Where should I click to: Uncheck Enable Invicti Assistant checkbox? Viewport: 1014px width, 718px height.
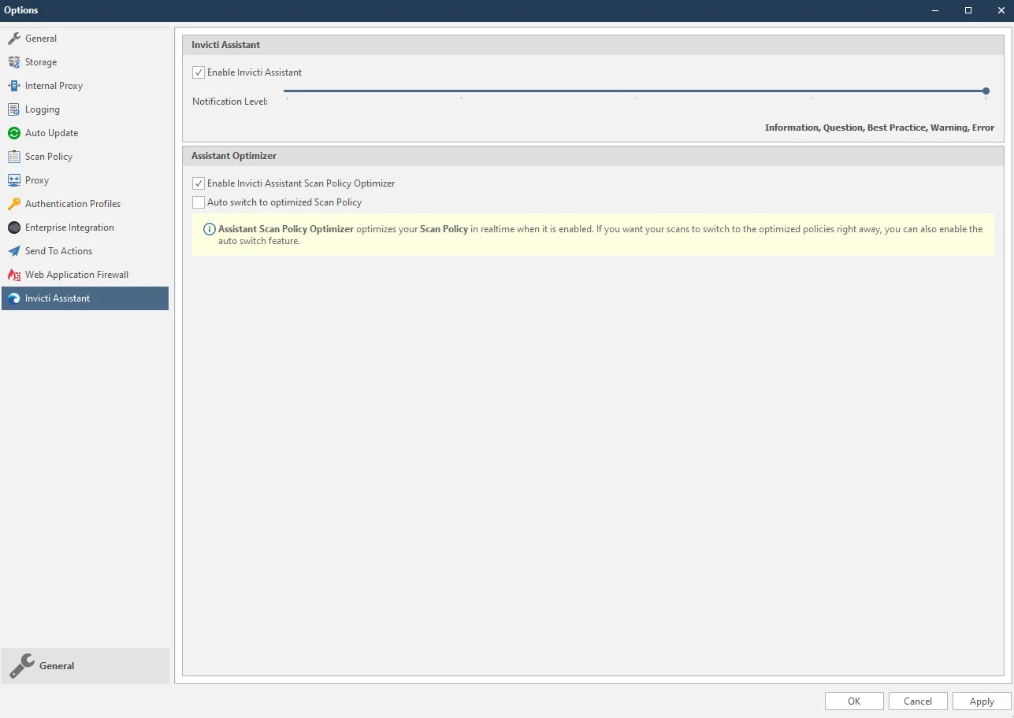(x=199, y=72)
